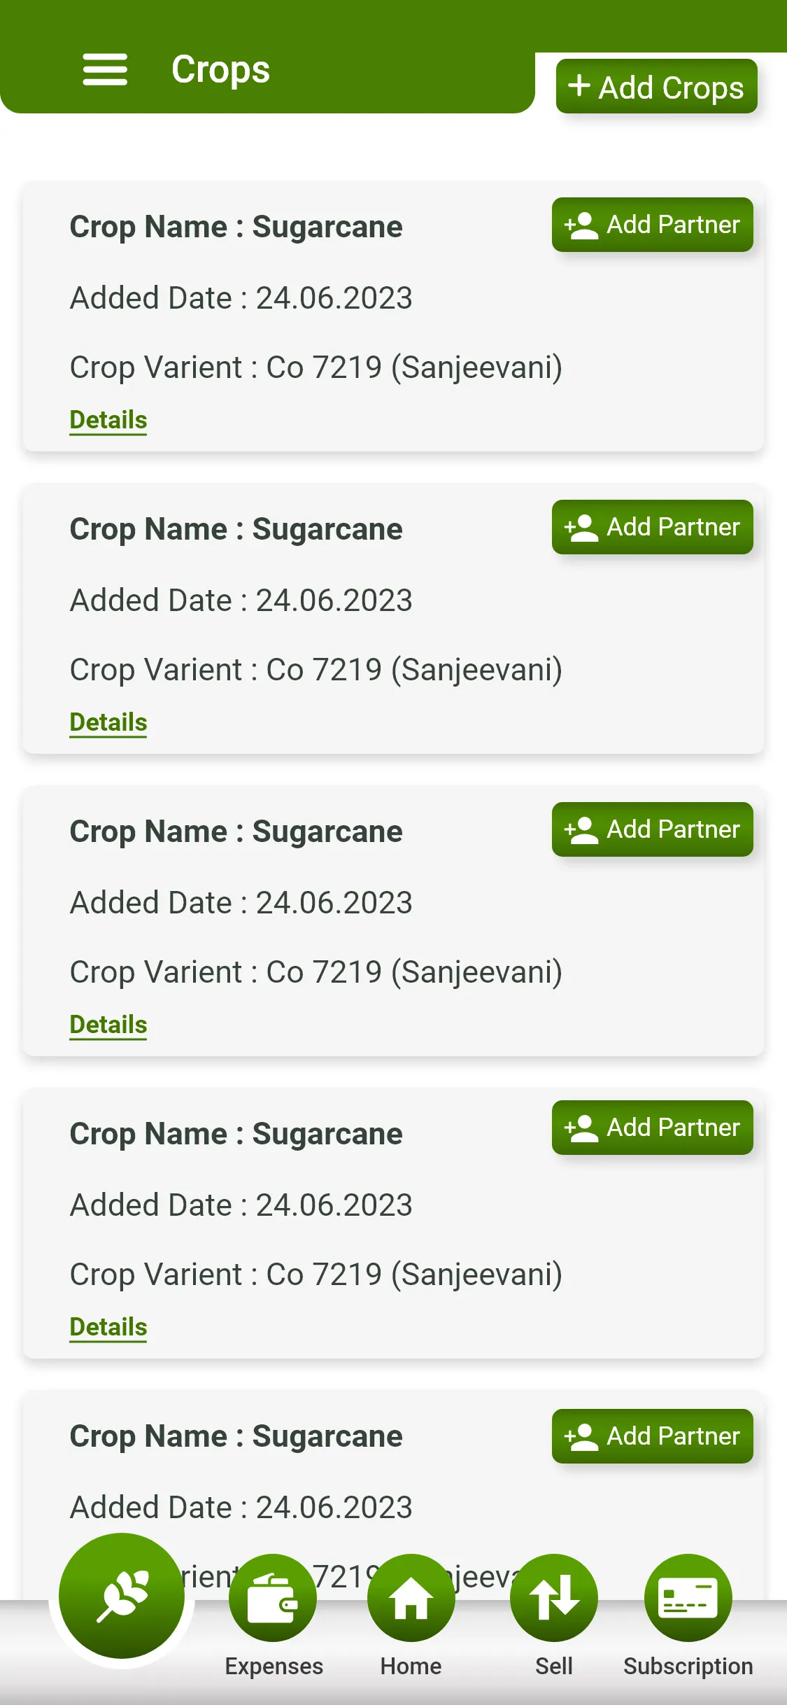Select first crop card's Crop Varient text
This screenshot has width=787, height=1705.
pos(315,367)
